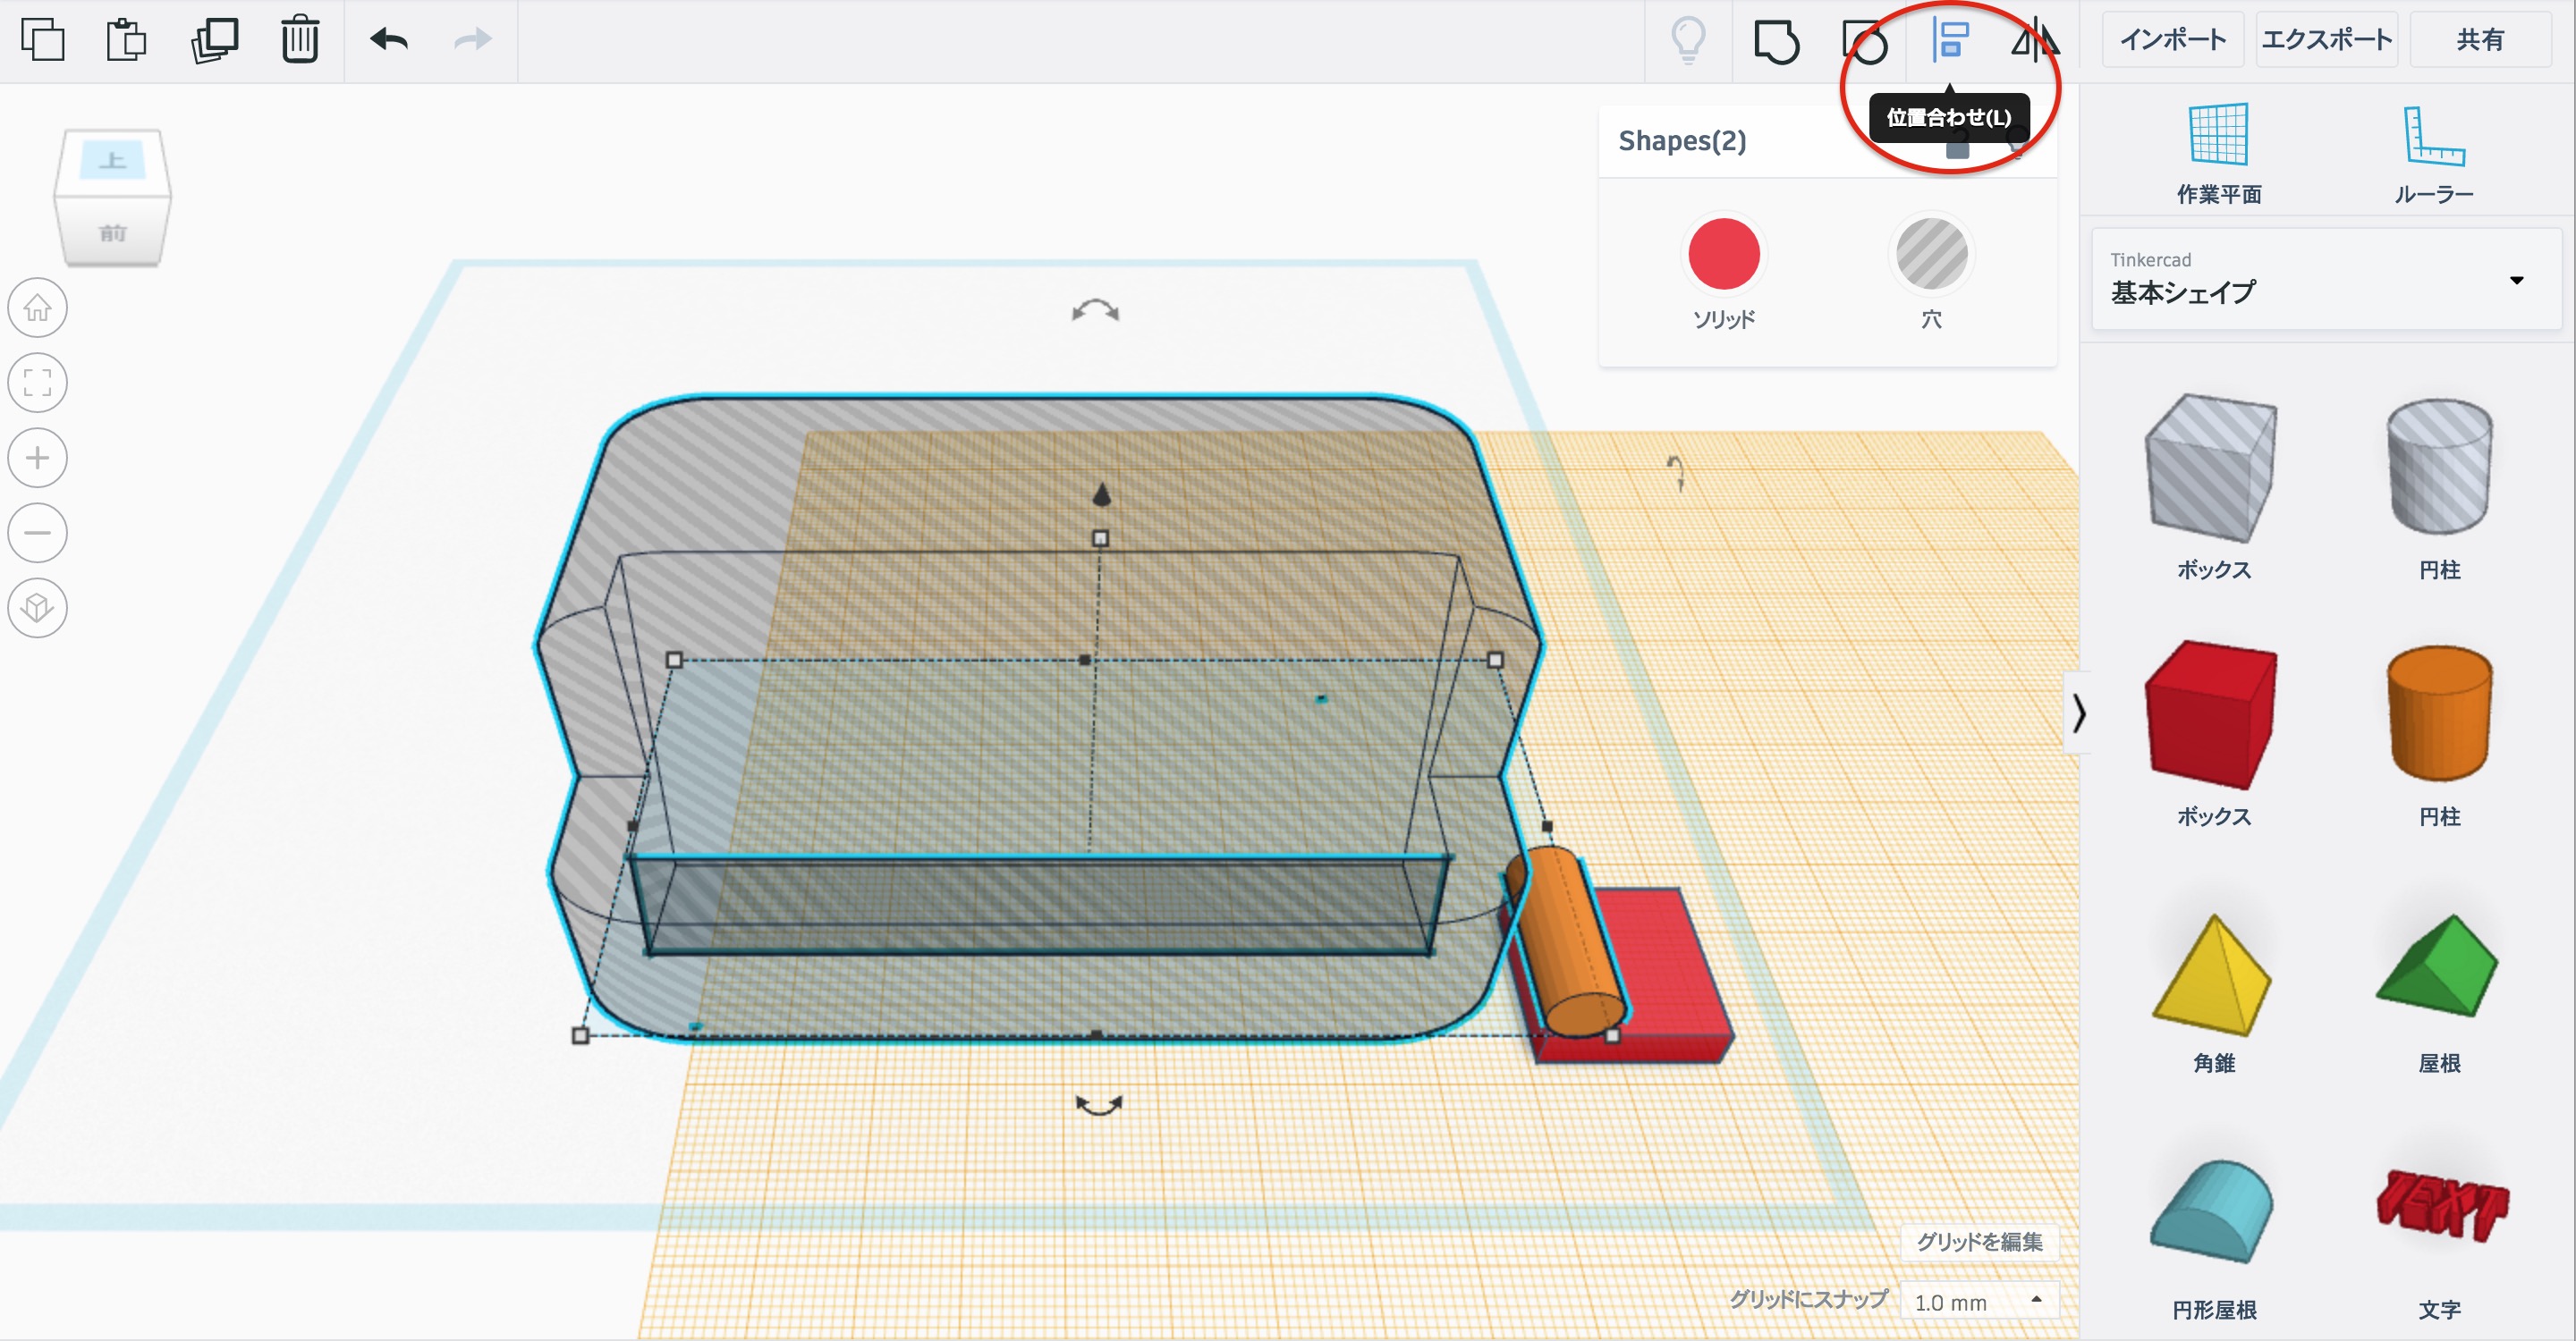This screenshot has height=1341, width=2576.
Task: Click the Duplicate and repeat icon
Action: click(214, 40)
